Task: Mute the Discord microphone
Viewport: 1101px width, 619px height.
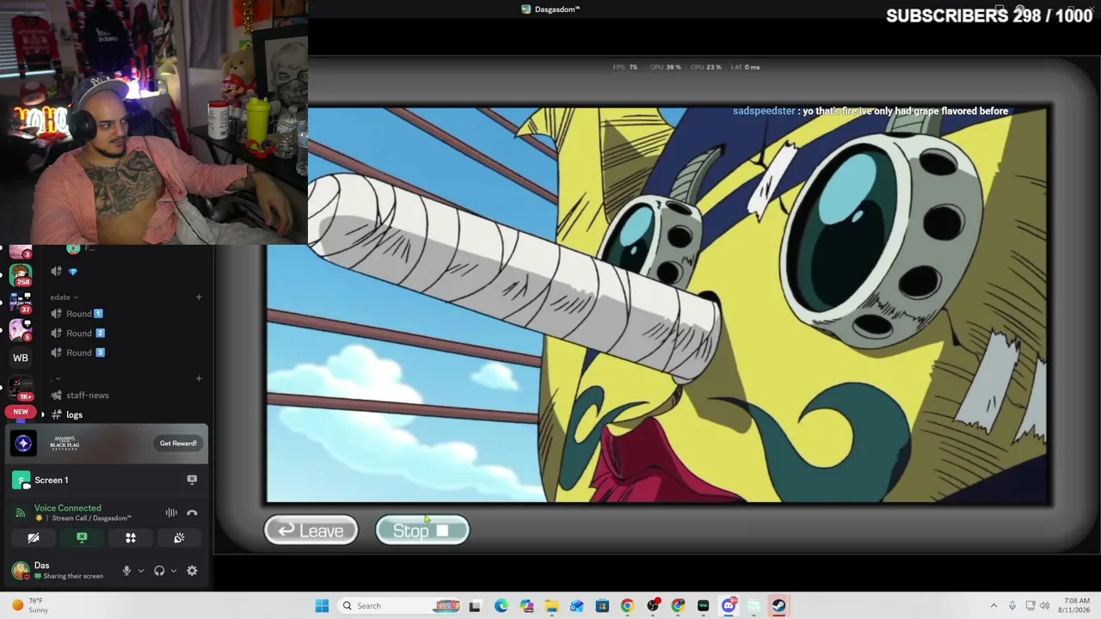Action: click(126, 571)
